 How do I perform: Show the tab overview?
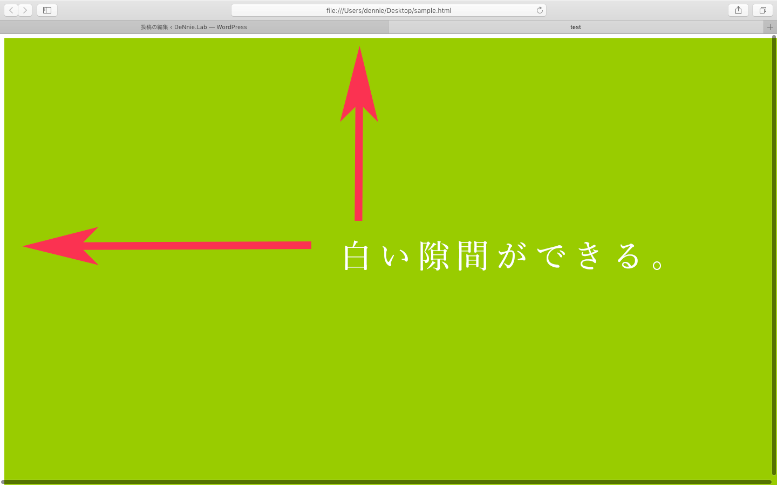pos(762,10)
